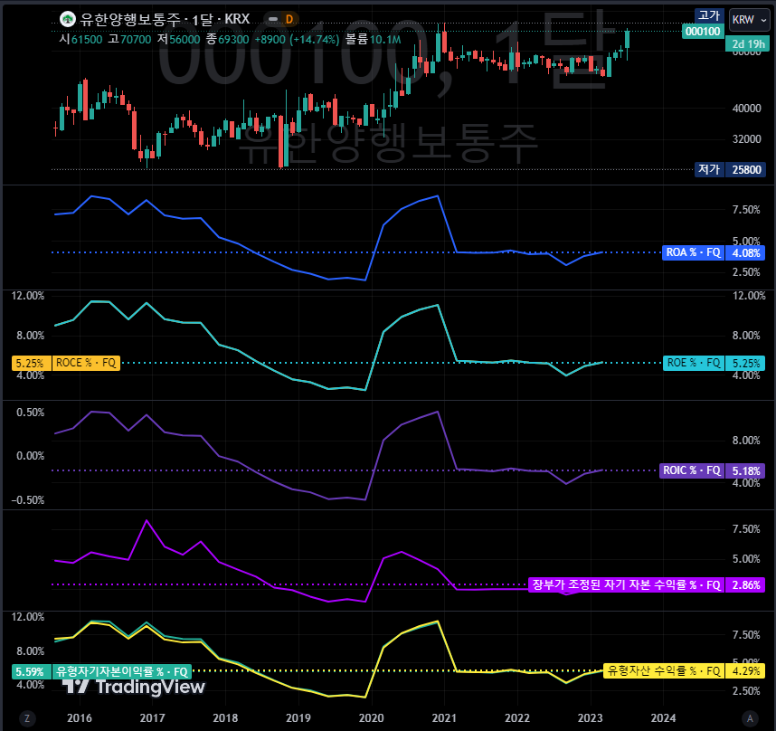Click the 40000 price axis label
The width and height of the screenshot is (776, 731).
746,109
